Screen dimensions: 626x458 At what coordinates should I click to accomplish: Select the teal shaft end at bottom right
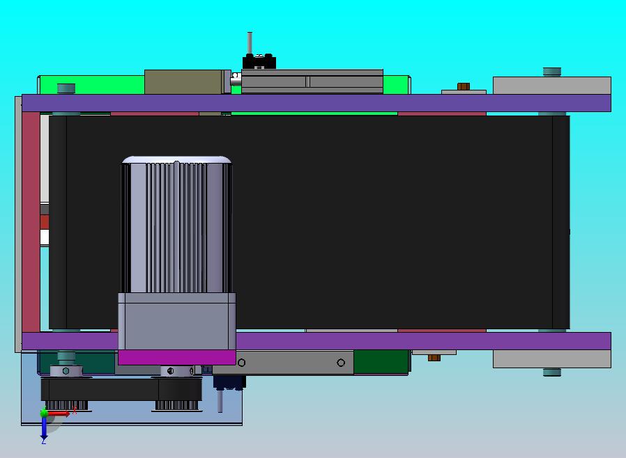552,372
